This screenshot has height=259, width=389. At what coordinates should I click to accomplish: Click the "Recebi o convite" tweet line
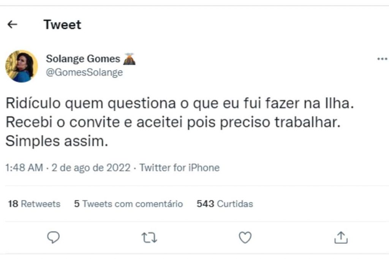pos(171,122)
